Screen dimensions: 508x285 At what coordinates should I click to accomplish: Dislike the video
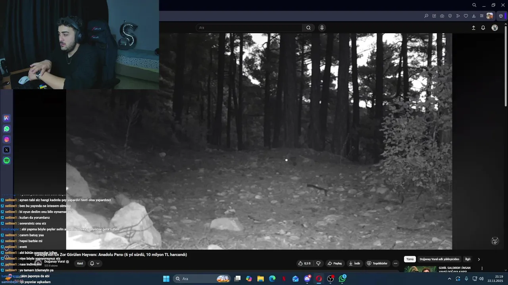(318, 263)
